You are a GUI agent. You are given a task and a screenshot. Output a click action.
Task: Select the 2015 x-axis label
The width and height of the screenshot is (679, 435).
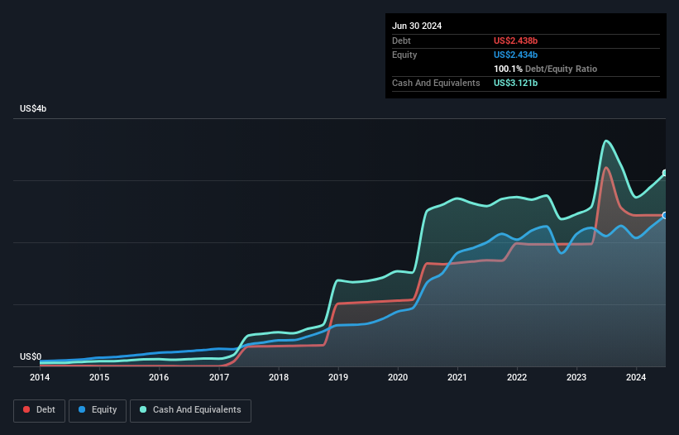pos(99,377)
